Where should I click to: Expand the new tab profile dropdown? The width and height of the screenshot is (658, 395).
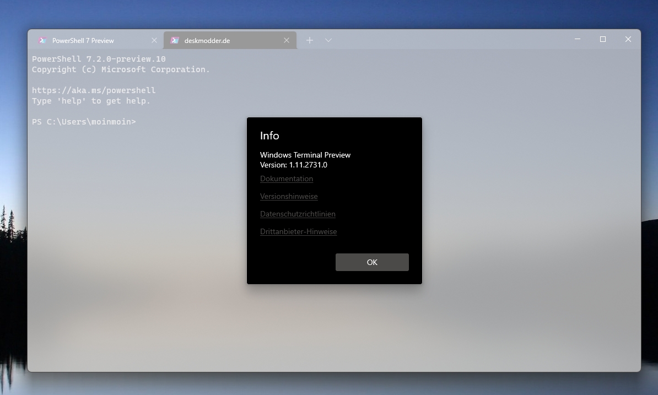point(328,40)
